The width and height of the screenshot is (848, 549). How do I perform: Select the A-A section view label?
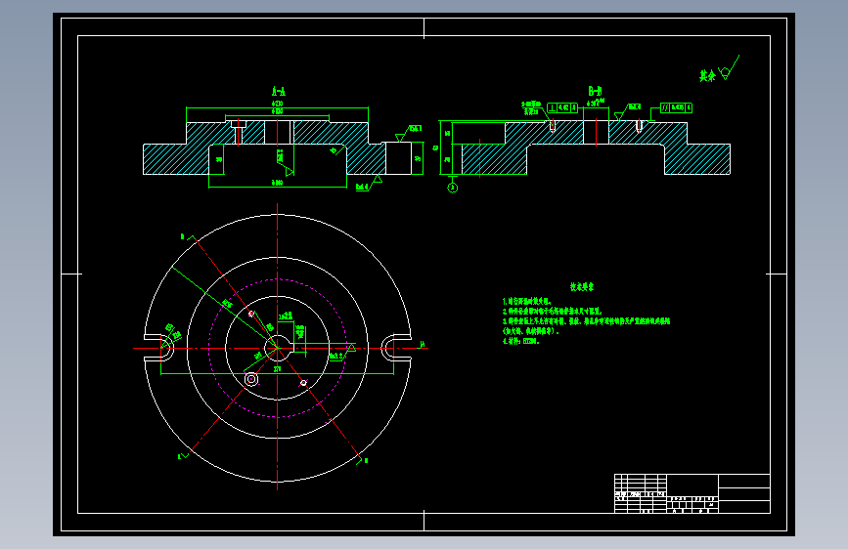click(x=278, y=91)
